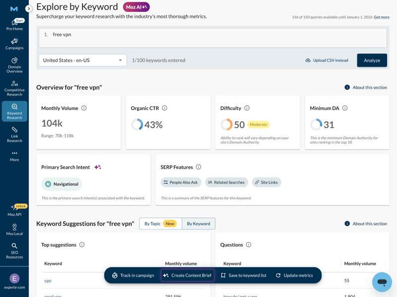Expand the collapsed sidebar with arrow
Screen dimensions: 397x297
29,8
